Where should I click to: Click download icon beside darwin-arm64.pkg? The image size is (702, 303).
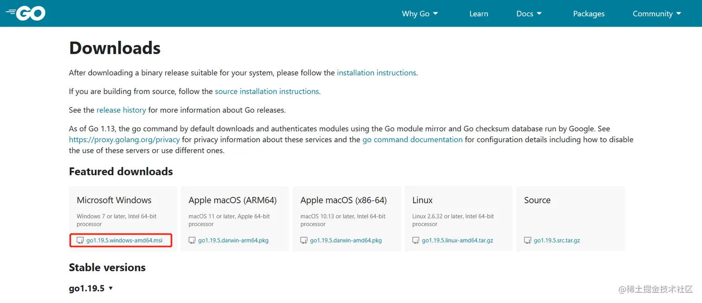tap(192, 240)
